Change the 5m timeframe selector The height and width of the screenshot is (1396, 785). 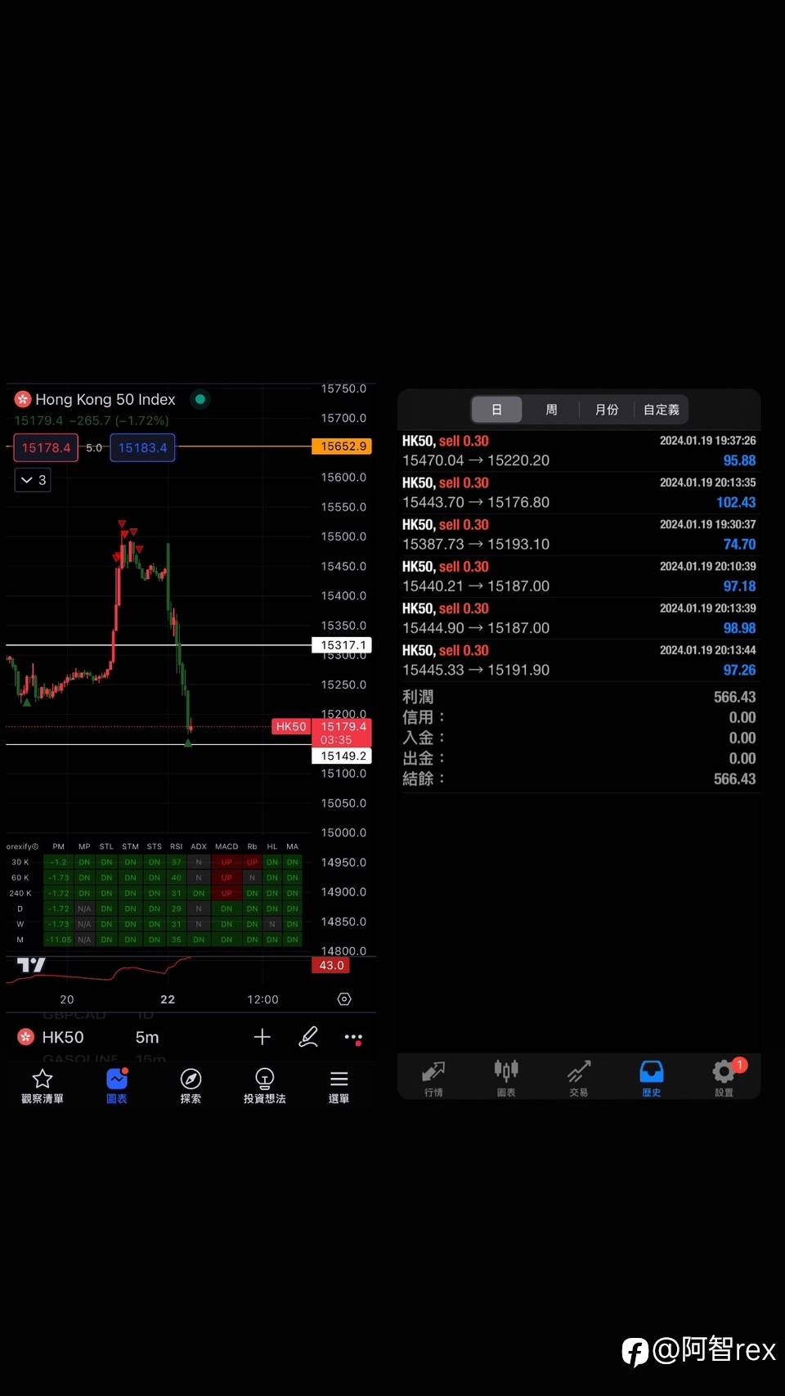[x=147, y=1037]
